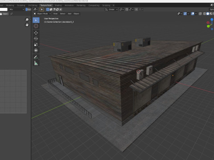This screenshot has height=160, width=214.
Task: Open the Mix blend mode dropdown
Action: [x=16, y=9]
